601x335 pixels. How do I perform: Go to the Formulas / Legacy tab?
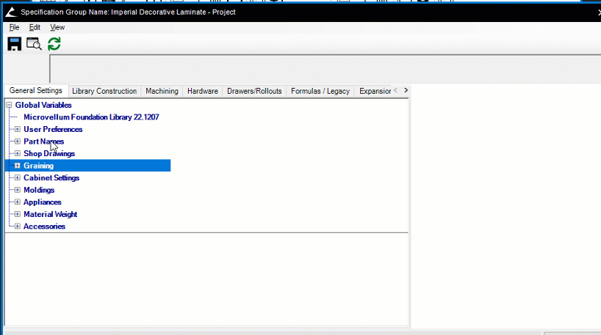click(320, 91)
